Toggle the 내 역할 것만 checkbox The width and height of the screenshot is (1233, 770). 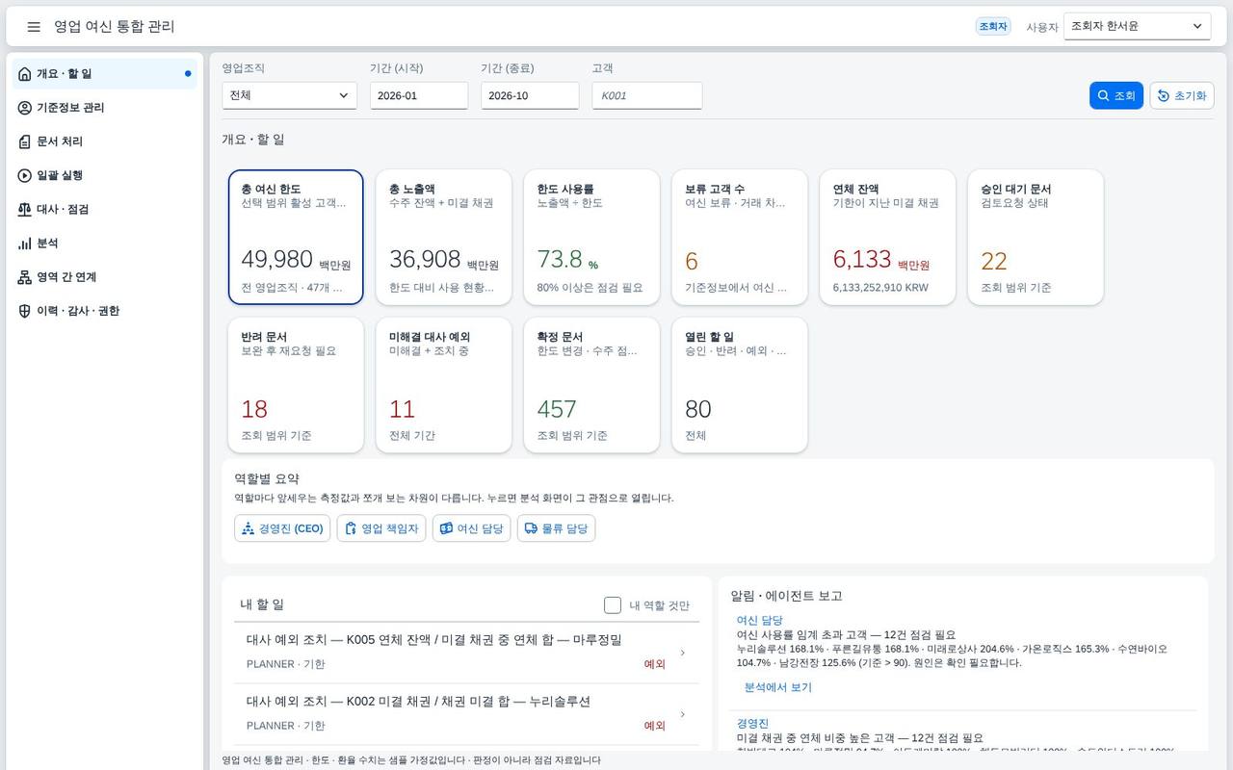pos(613,605)
